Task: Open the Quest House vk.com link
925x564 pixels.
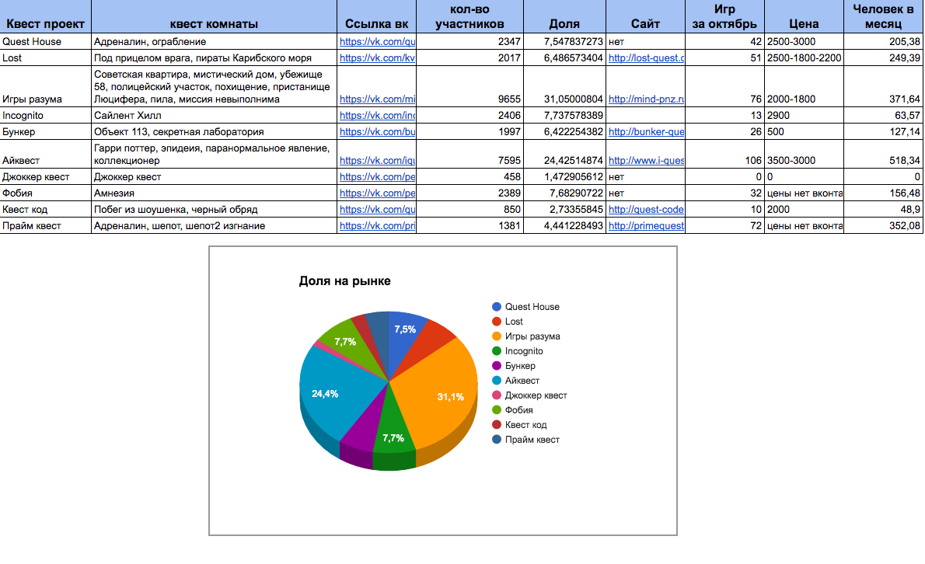Action: tap(378, 42)
